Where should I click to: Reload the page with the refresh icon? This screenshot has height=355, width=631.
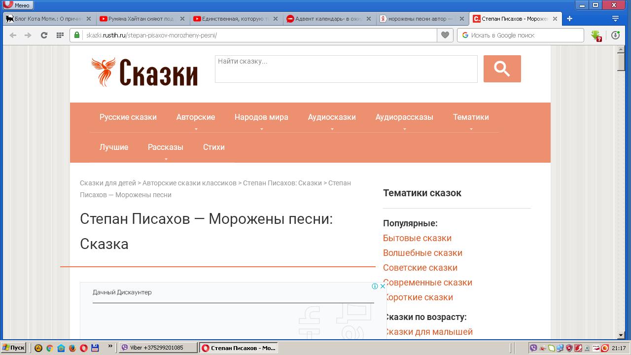pyautogui.click(x=44, y=35)
